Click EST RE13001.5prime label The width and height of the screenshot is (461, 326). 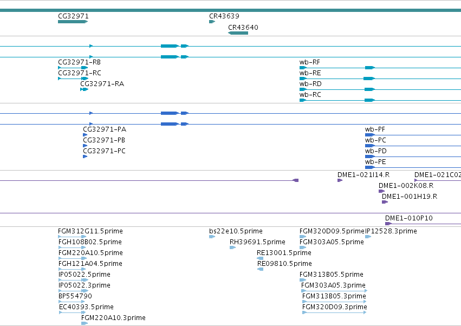(284, 253)
